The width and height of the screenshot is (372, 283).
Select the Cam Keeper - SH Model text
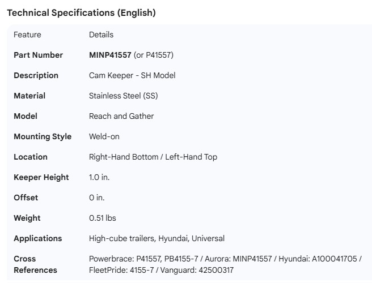pos(134,75)
